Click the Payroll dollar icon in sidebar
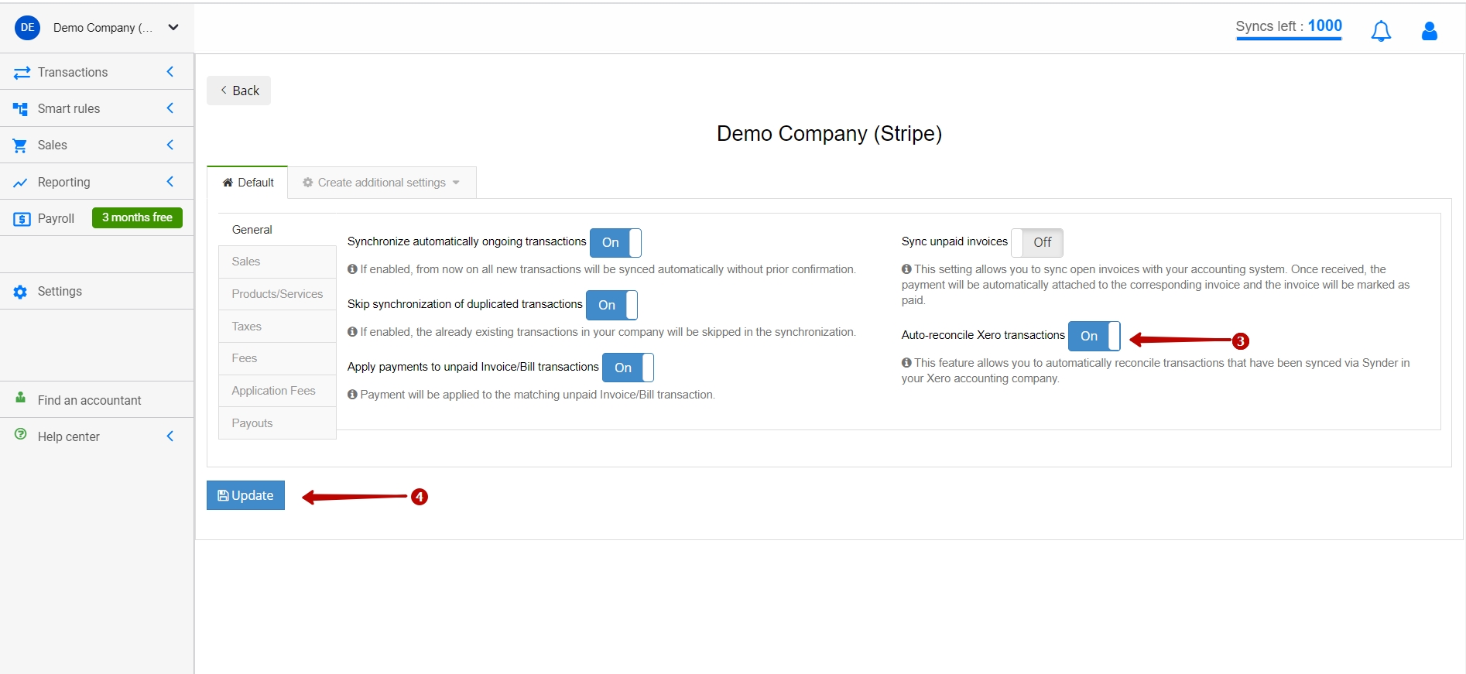1466x674 pixels. [22, 219]
